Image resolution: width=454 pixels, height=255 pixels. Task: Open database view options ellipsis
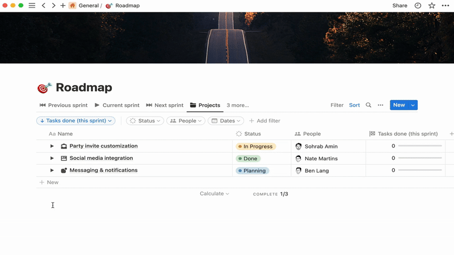point(380,105)
